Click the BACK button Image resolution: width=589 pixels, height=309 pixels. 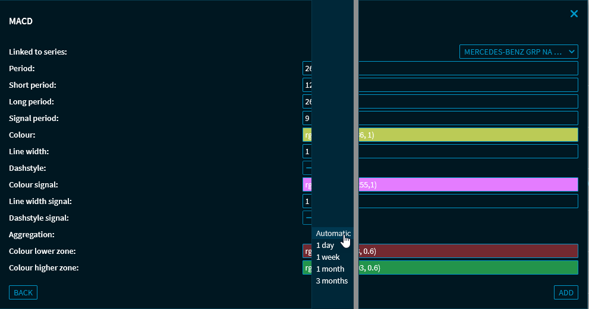23,292
